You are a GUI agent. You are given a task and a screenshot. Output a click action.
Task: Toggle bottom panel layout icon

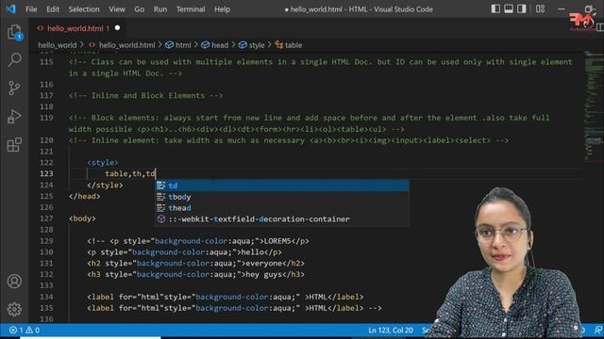point(509,8)
